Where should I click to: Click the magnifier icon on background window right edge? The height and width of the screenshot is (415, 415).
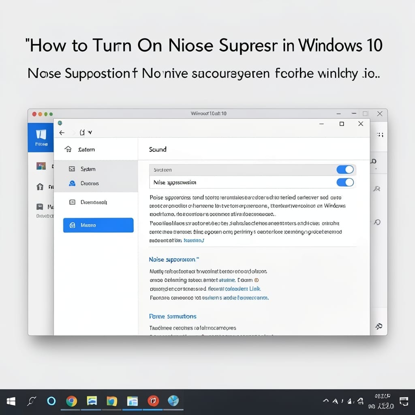coord(377,222)
